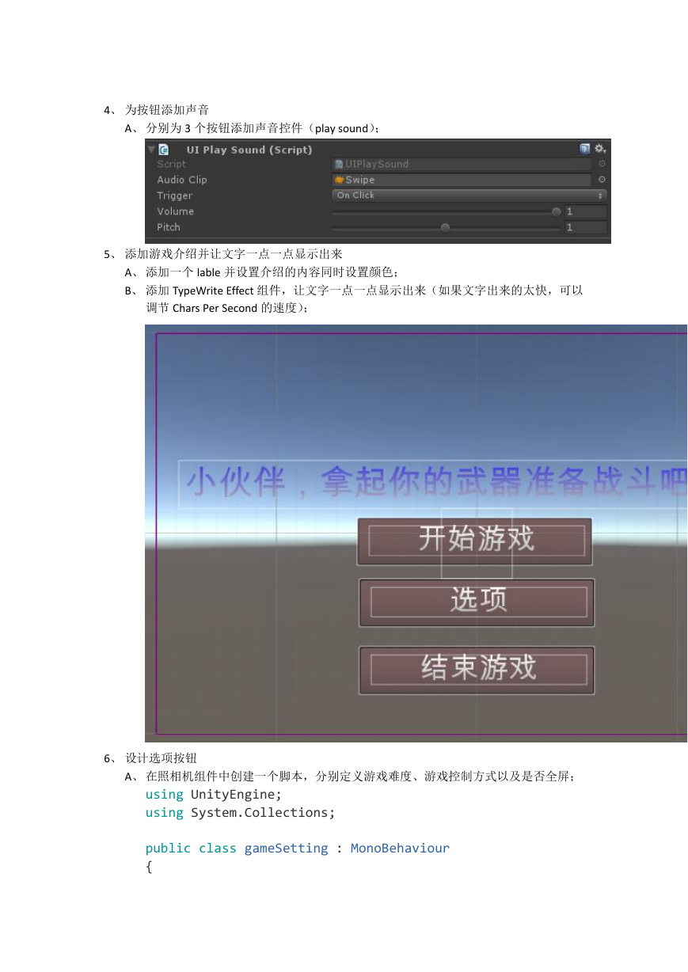The height and width of the screenshot is (972, 688).
Task: Click the 开始游戏 button in the scene
Action: point(475,541)
